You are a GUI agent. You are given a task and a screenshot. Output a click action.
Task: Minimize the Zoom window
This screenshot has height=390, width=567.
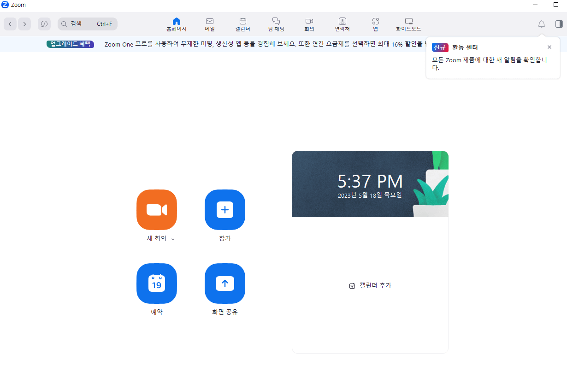click(x=535, y=5)
